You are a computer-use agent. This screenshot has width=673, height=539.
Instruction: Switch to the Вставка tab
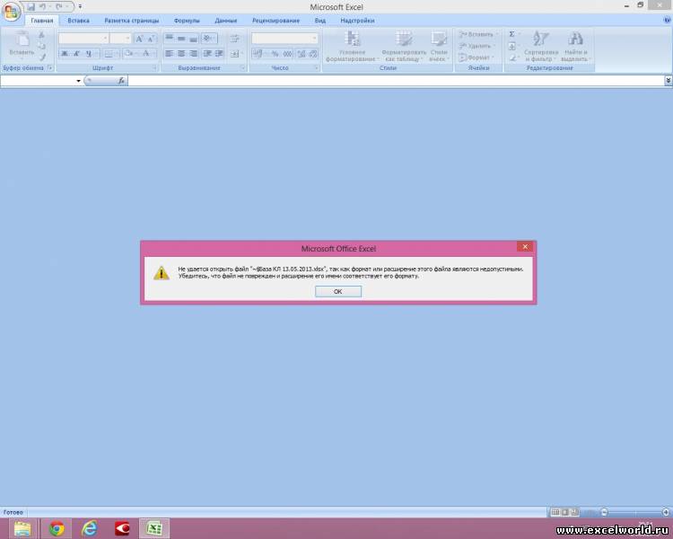click(x=79, y=21)
